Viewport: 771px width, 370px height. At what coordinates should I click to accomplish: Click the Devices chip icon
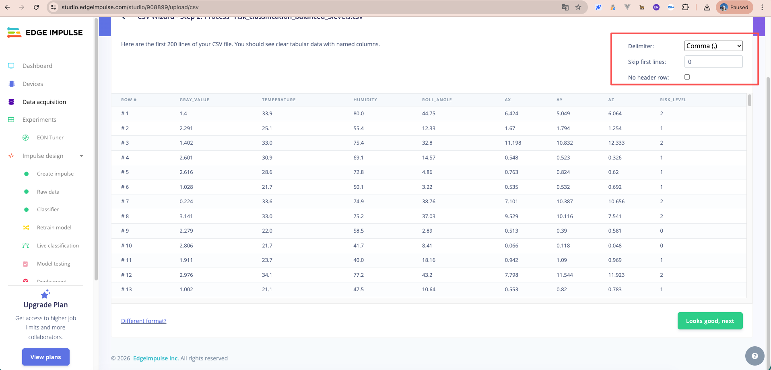pyautogui.click(x=11, y=84)
